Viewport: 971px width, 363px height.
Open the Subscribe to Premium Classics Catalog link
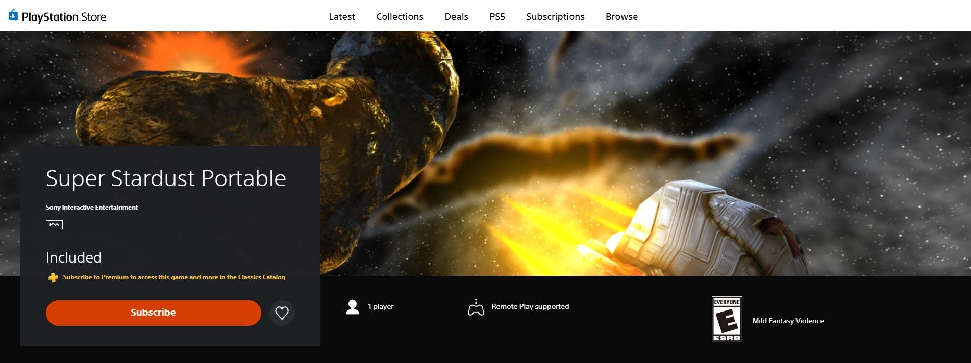click(174, 277)
